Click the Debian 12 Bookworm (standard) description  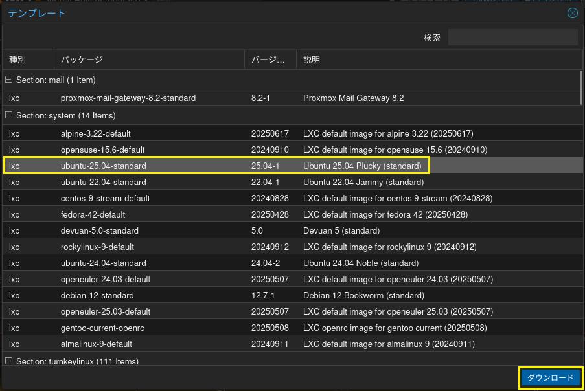point(363,295)
